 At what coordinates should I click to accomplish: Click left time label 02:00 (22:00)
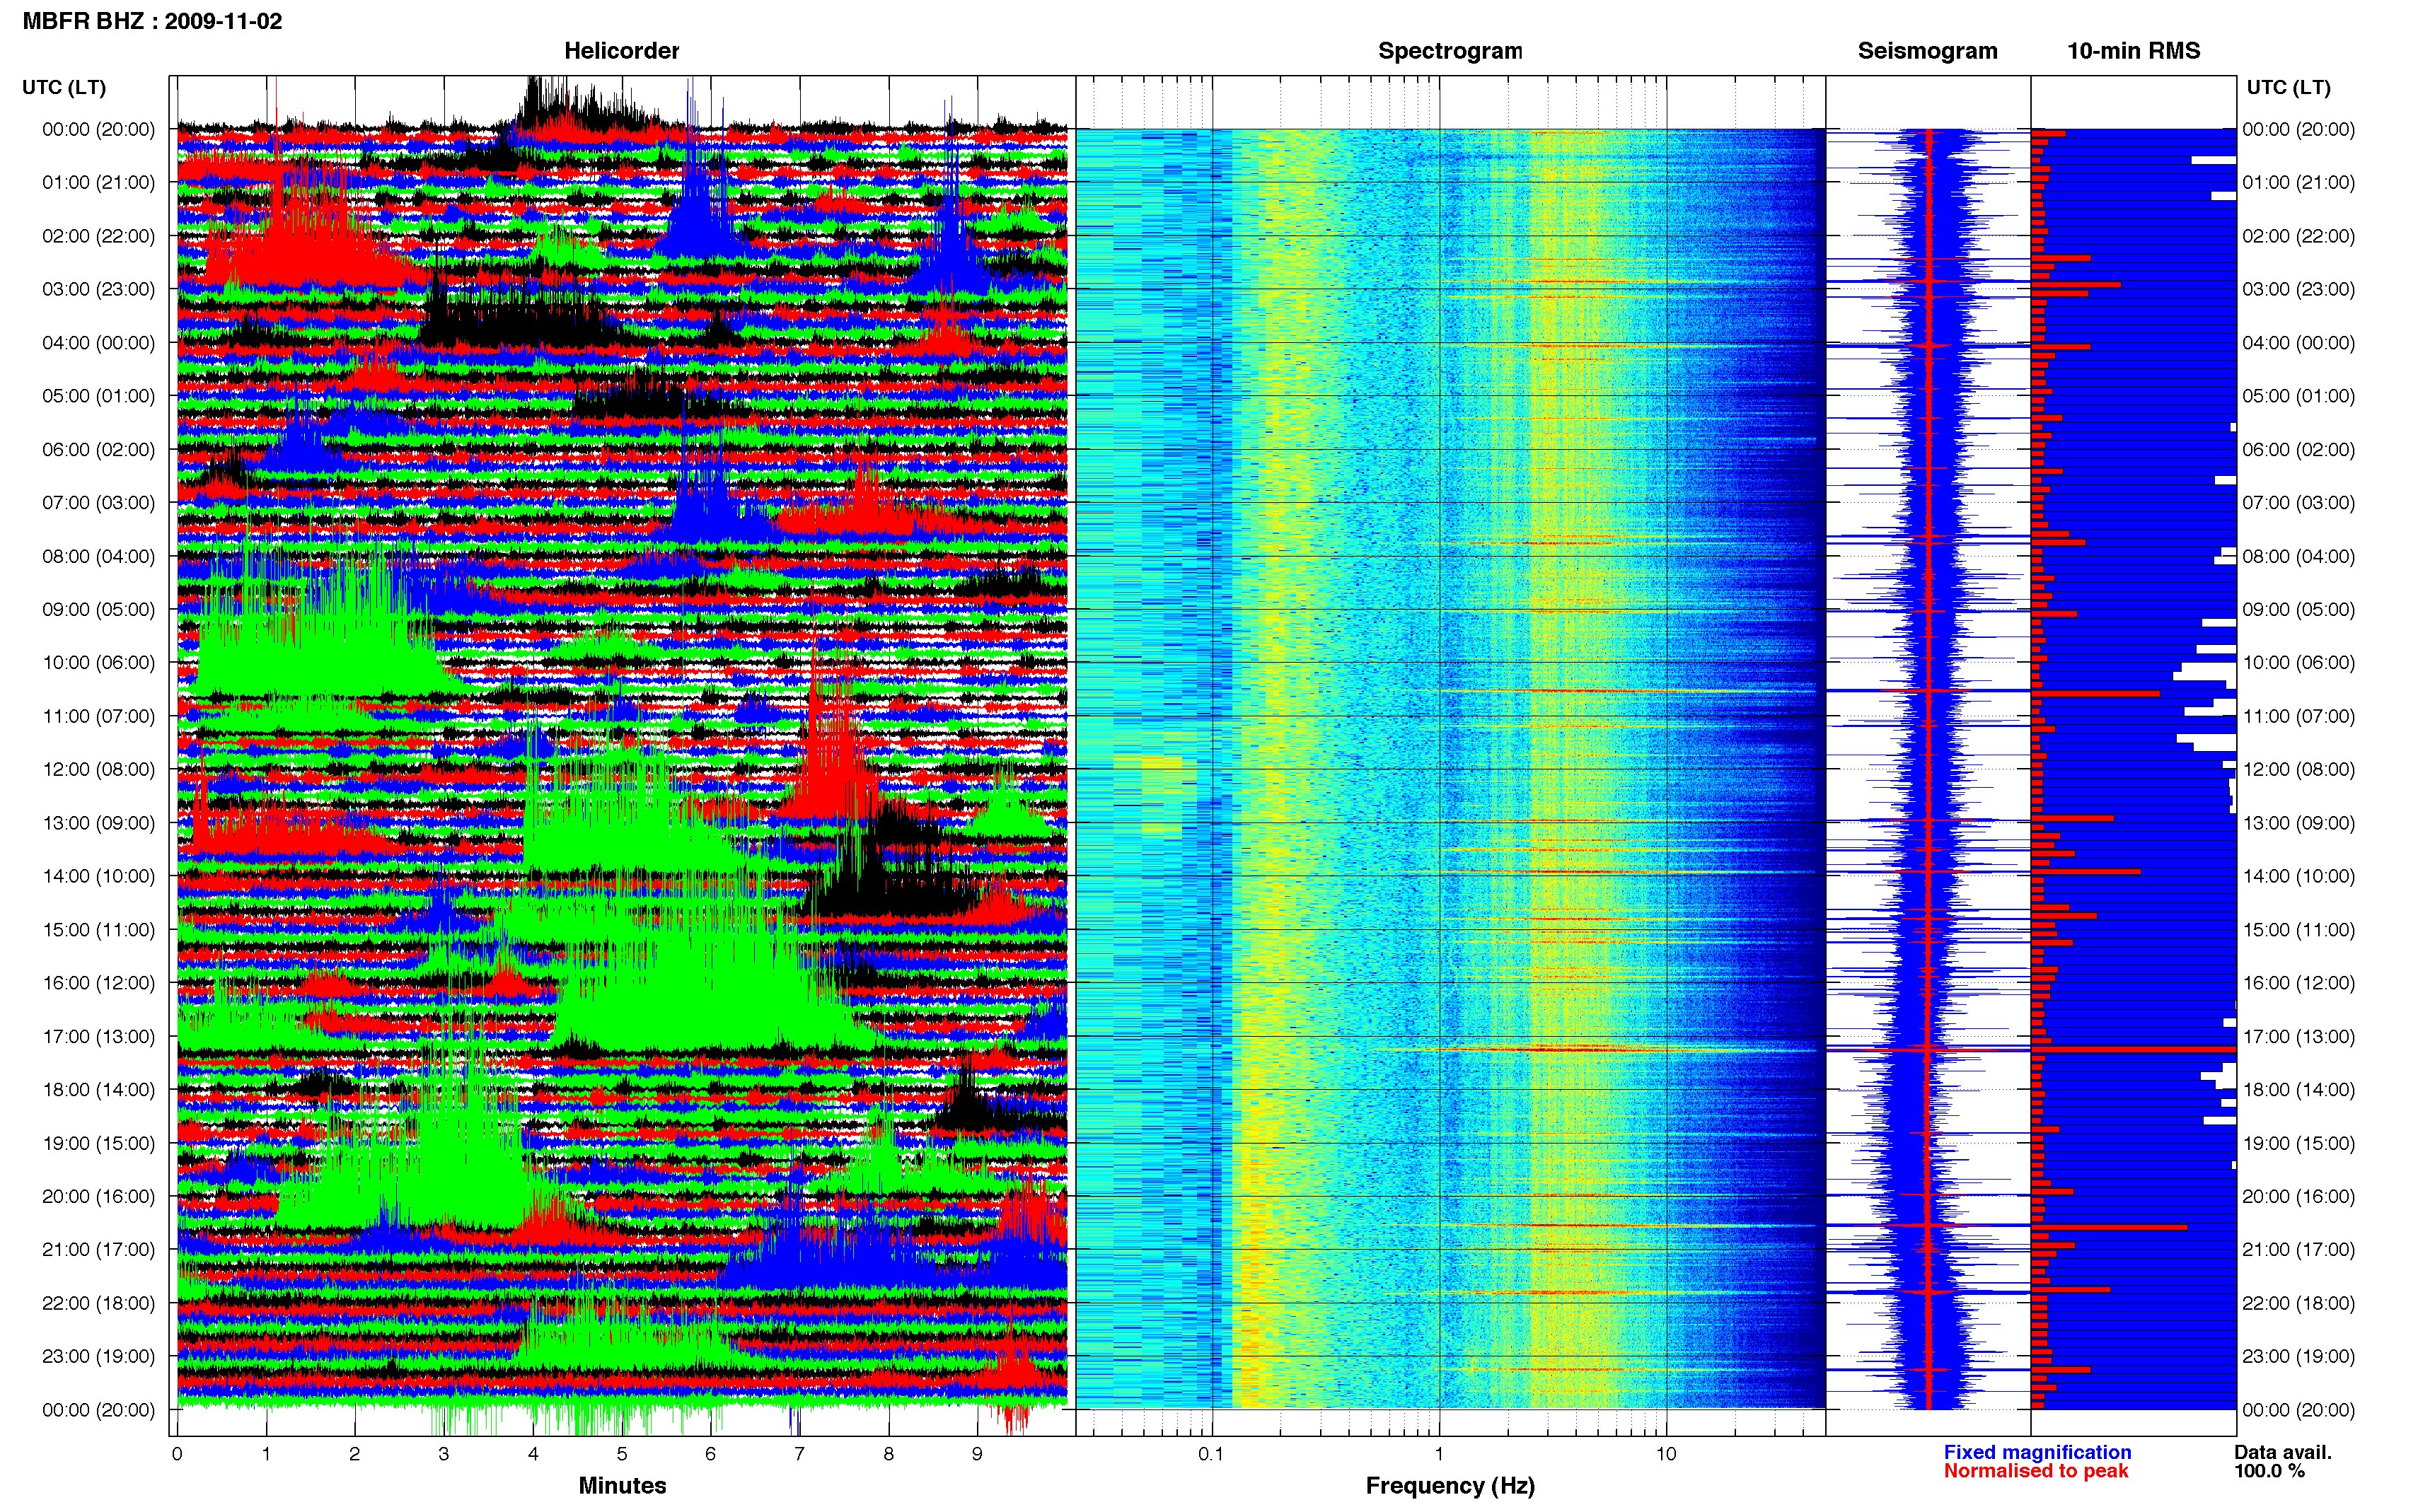click(x=98, y=236)
